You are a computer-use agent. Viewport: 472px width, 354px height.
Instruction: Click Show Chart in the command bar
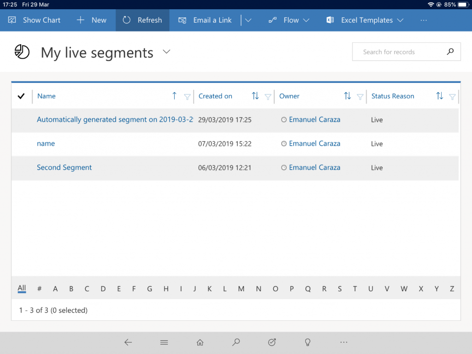click(x=35, y=20)
